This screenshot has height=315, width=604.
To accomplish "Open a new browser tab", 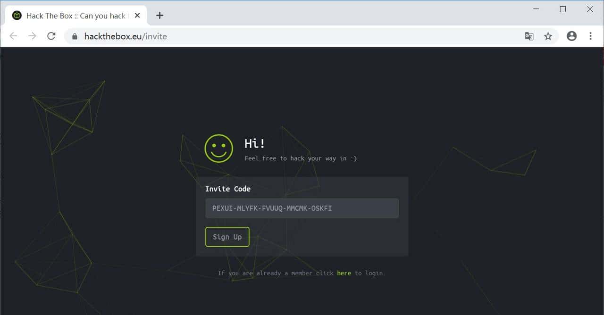I will [159, 15].
